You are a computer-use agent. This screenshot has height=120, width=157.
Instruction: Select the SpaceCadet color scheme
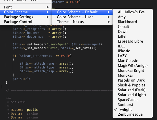click(132, 100)
